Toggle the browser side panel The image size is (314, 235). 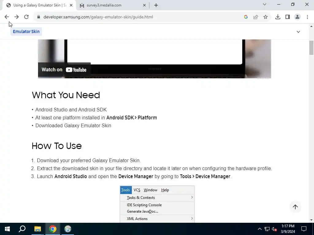click(288, 17)
